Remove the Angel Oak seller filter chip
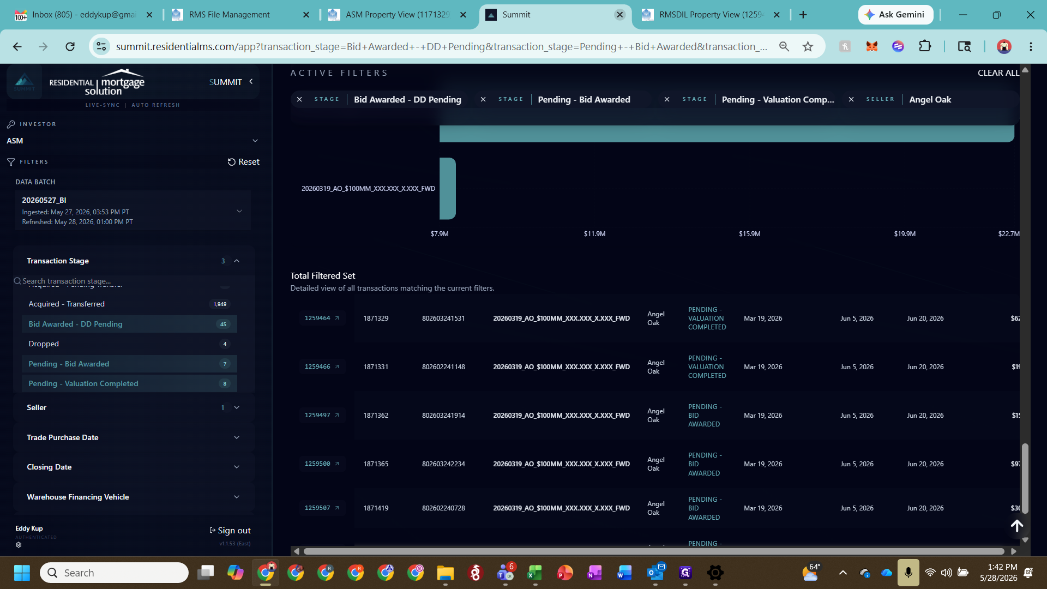1047x589 pixels. pyautogui.click(x=851, y=99)
